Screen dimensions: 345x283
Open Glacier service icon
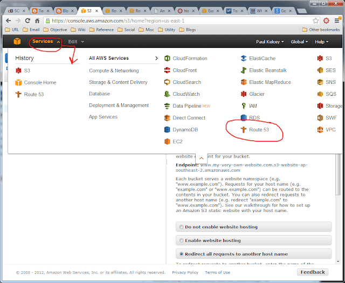tap(244, 94)
